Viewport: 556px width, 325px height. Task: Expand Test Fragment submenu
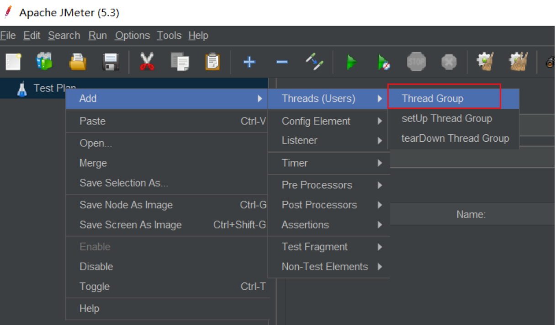(328, 247)
